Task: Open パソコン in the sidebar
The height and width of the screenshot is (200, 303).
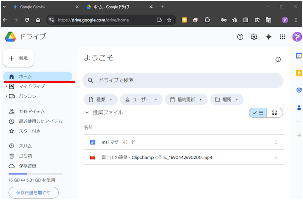Action: click(27, 96)
